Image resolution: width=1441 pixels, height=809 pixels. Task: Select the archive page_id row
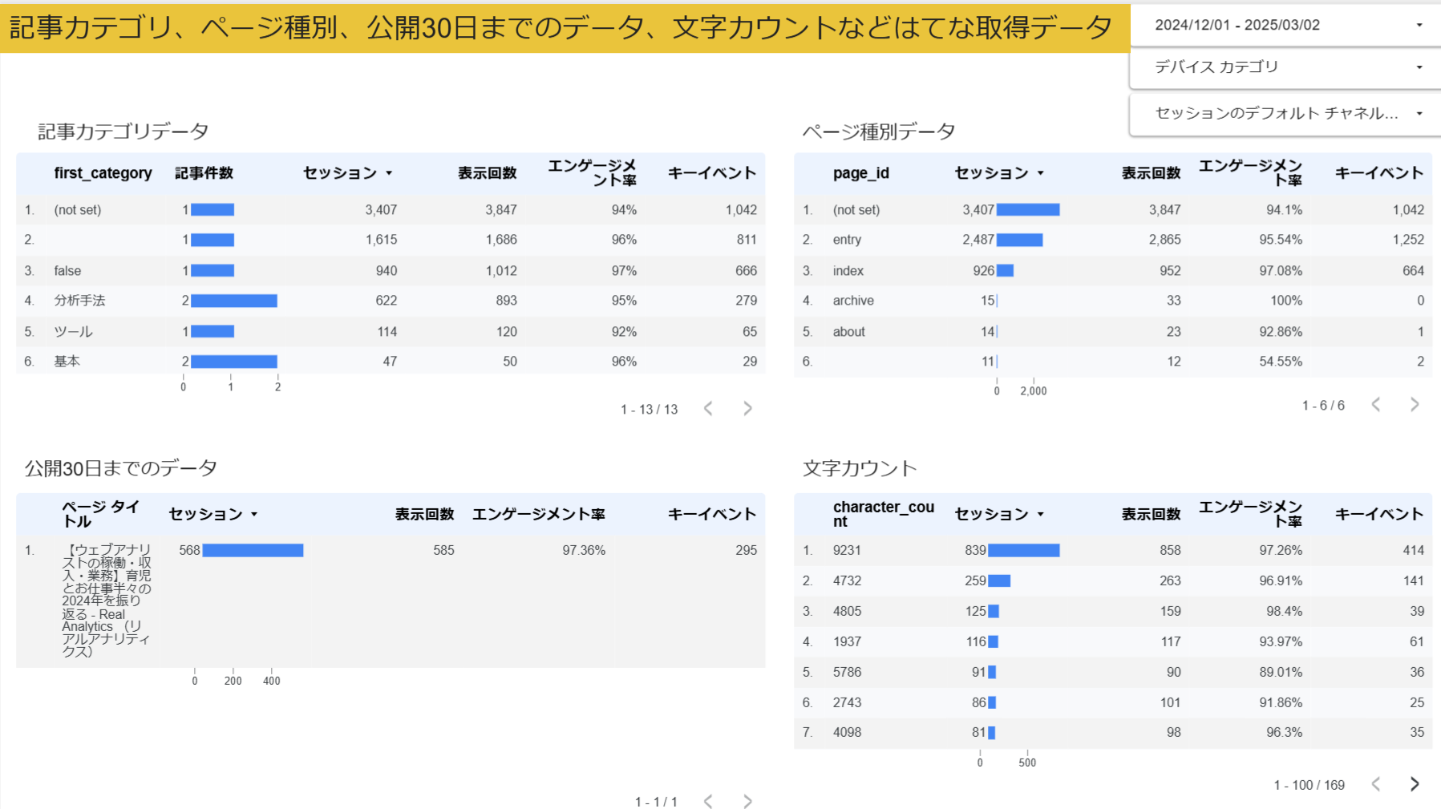click(1113, 301)
